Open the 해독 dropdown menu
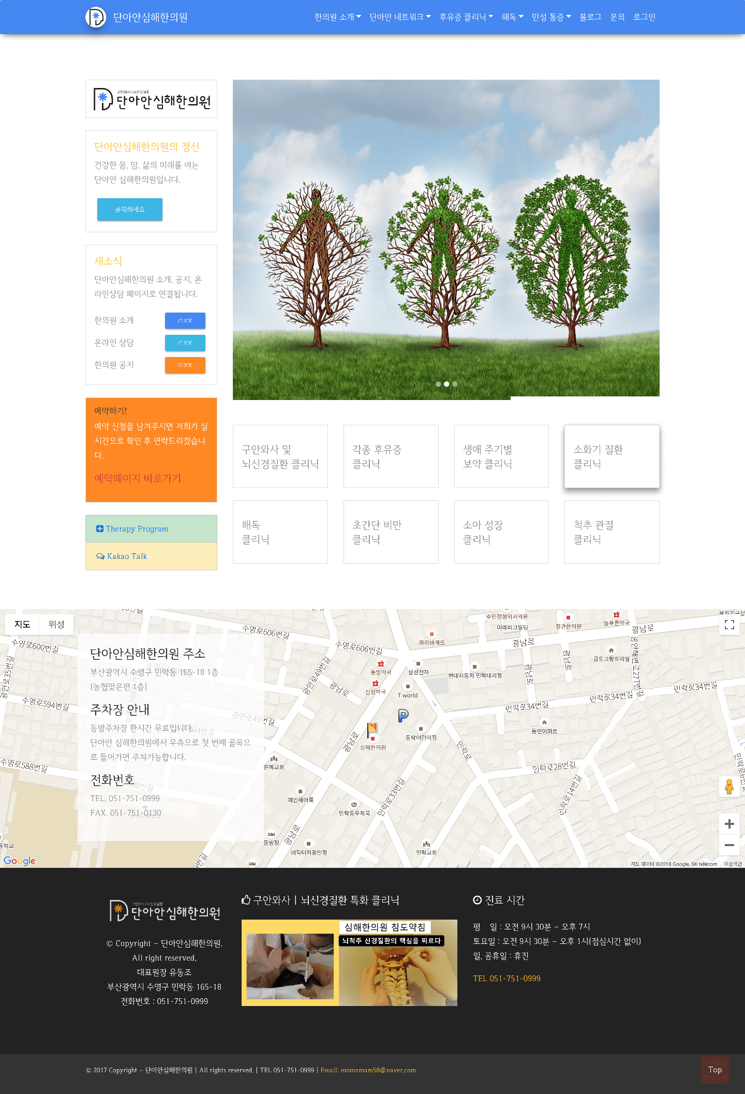This screenshot has width=745, height=1094. click(x=512, y=17)
